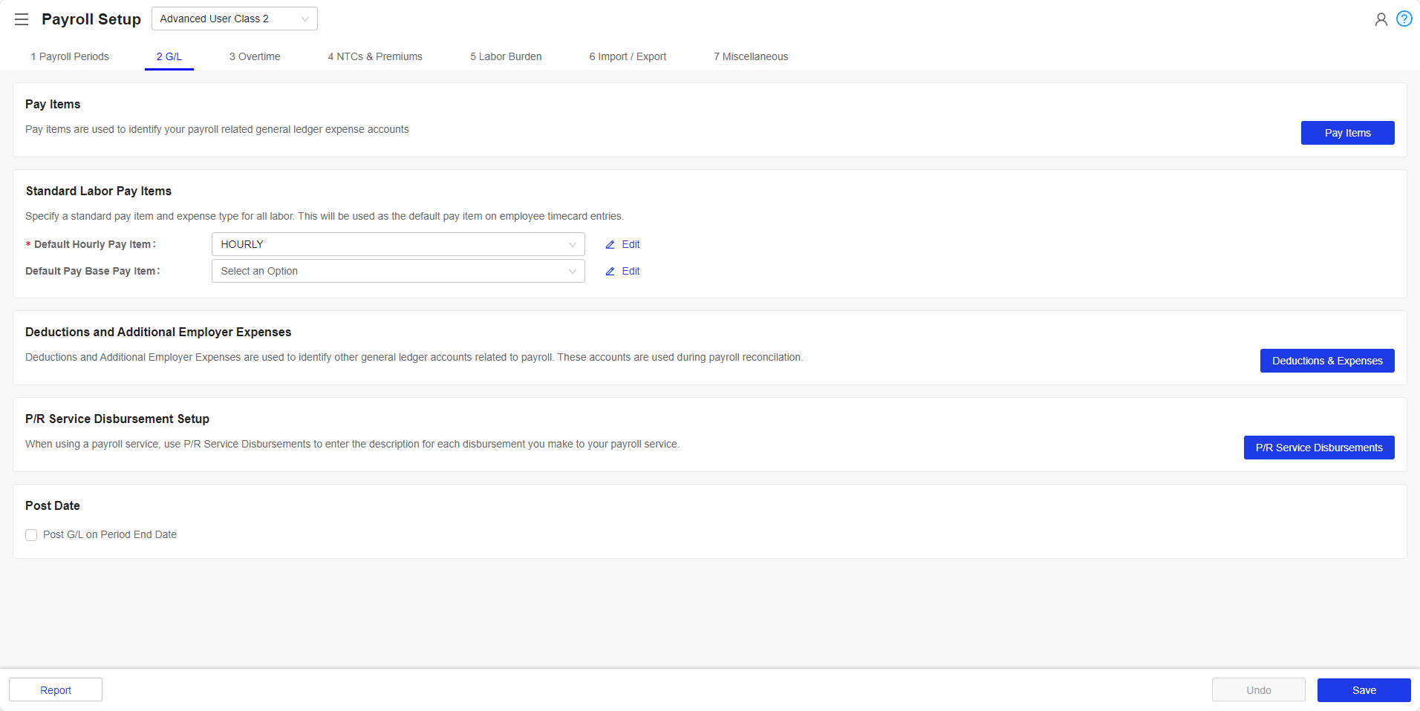
Task: Open the Miscellaneous tab
Action: [x=751, y=57]
